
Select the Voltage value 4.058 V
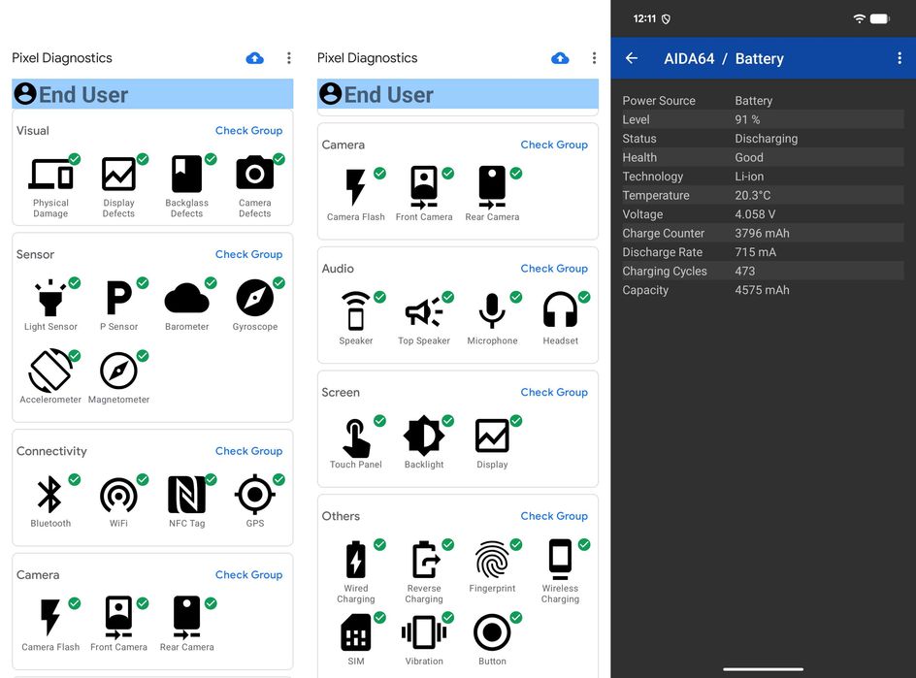(x=755, y=214)
